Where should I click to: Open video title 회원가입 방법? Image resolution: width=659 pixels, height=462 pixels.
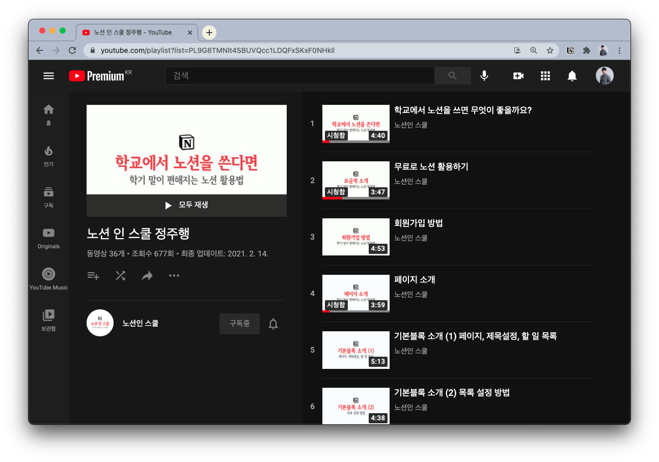[418, 223]
